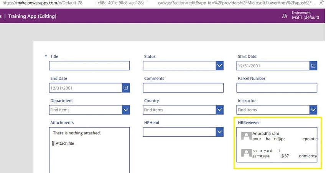The width and height of the screenshot is (326, 173).
Task: Click the End Date label
Action: (59, 78)
